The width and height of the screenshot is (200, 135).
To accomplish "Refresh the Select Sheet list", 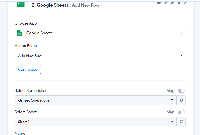I will (181, 122).
